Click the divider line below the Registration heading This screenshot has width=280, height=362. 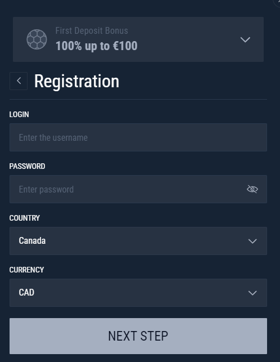[x=138, y=99]
